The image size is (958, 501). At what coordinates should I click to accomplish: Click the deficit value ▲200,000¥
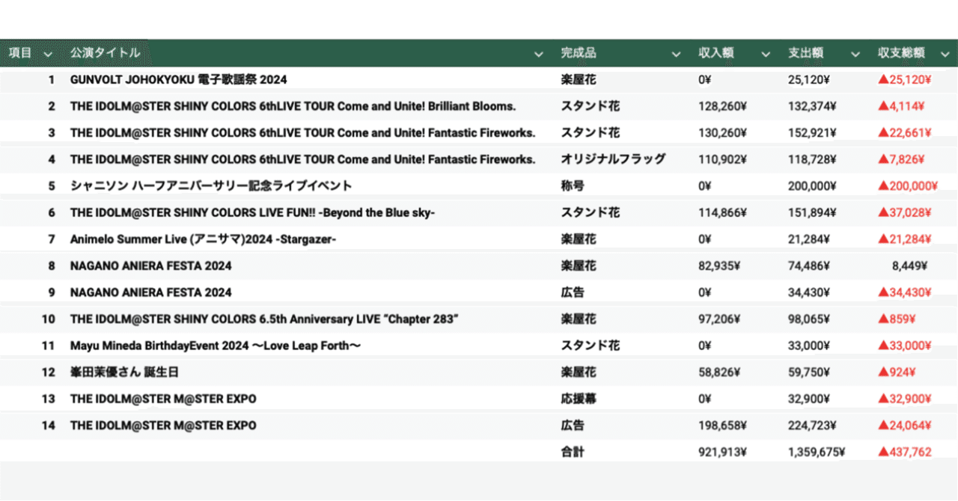click(x=907, y=185)
